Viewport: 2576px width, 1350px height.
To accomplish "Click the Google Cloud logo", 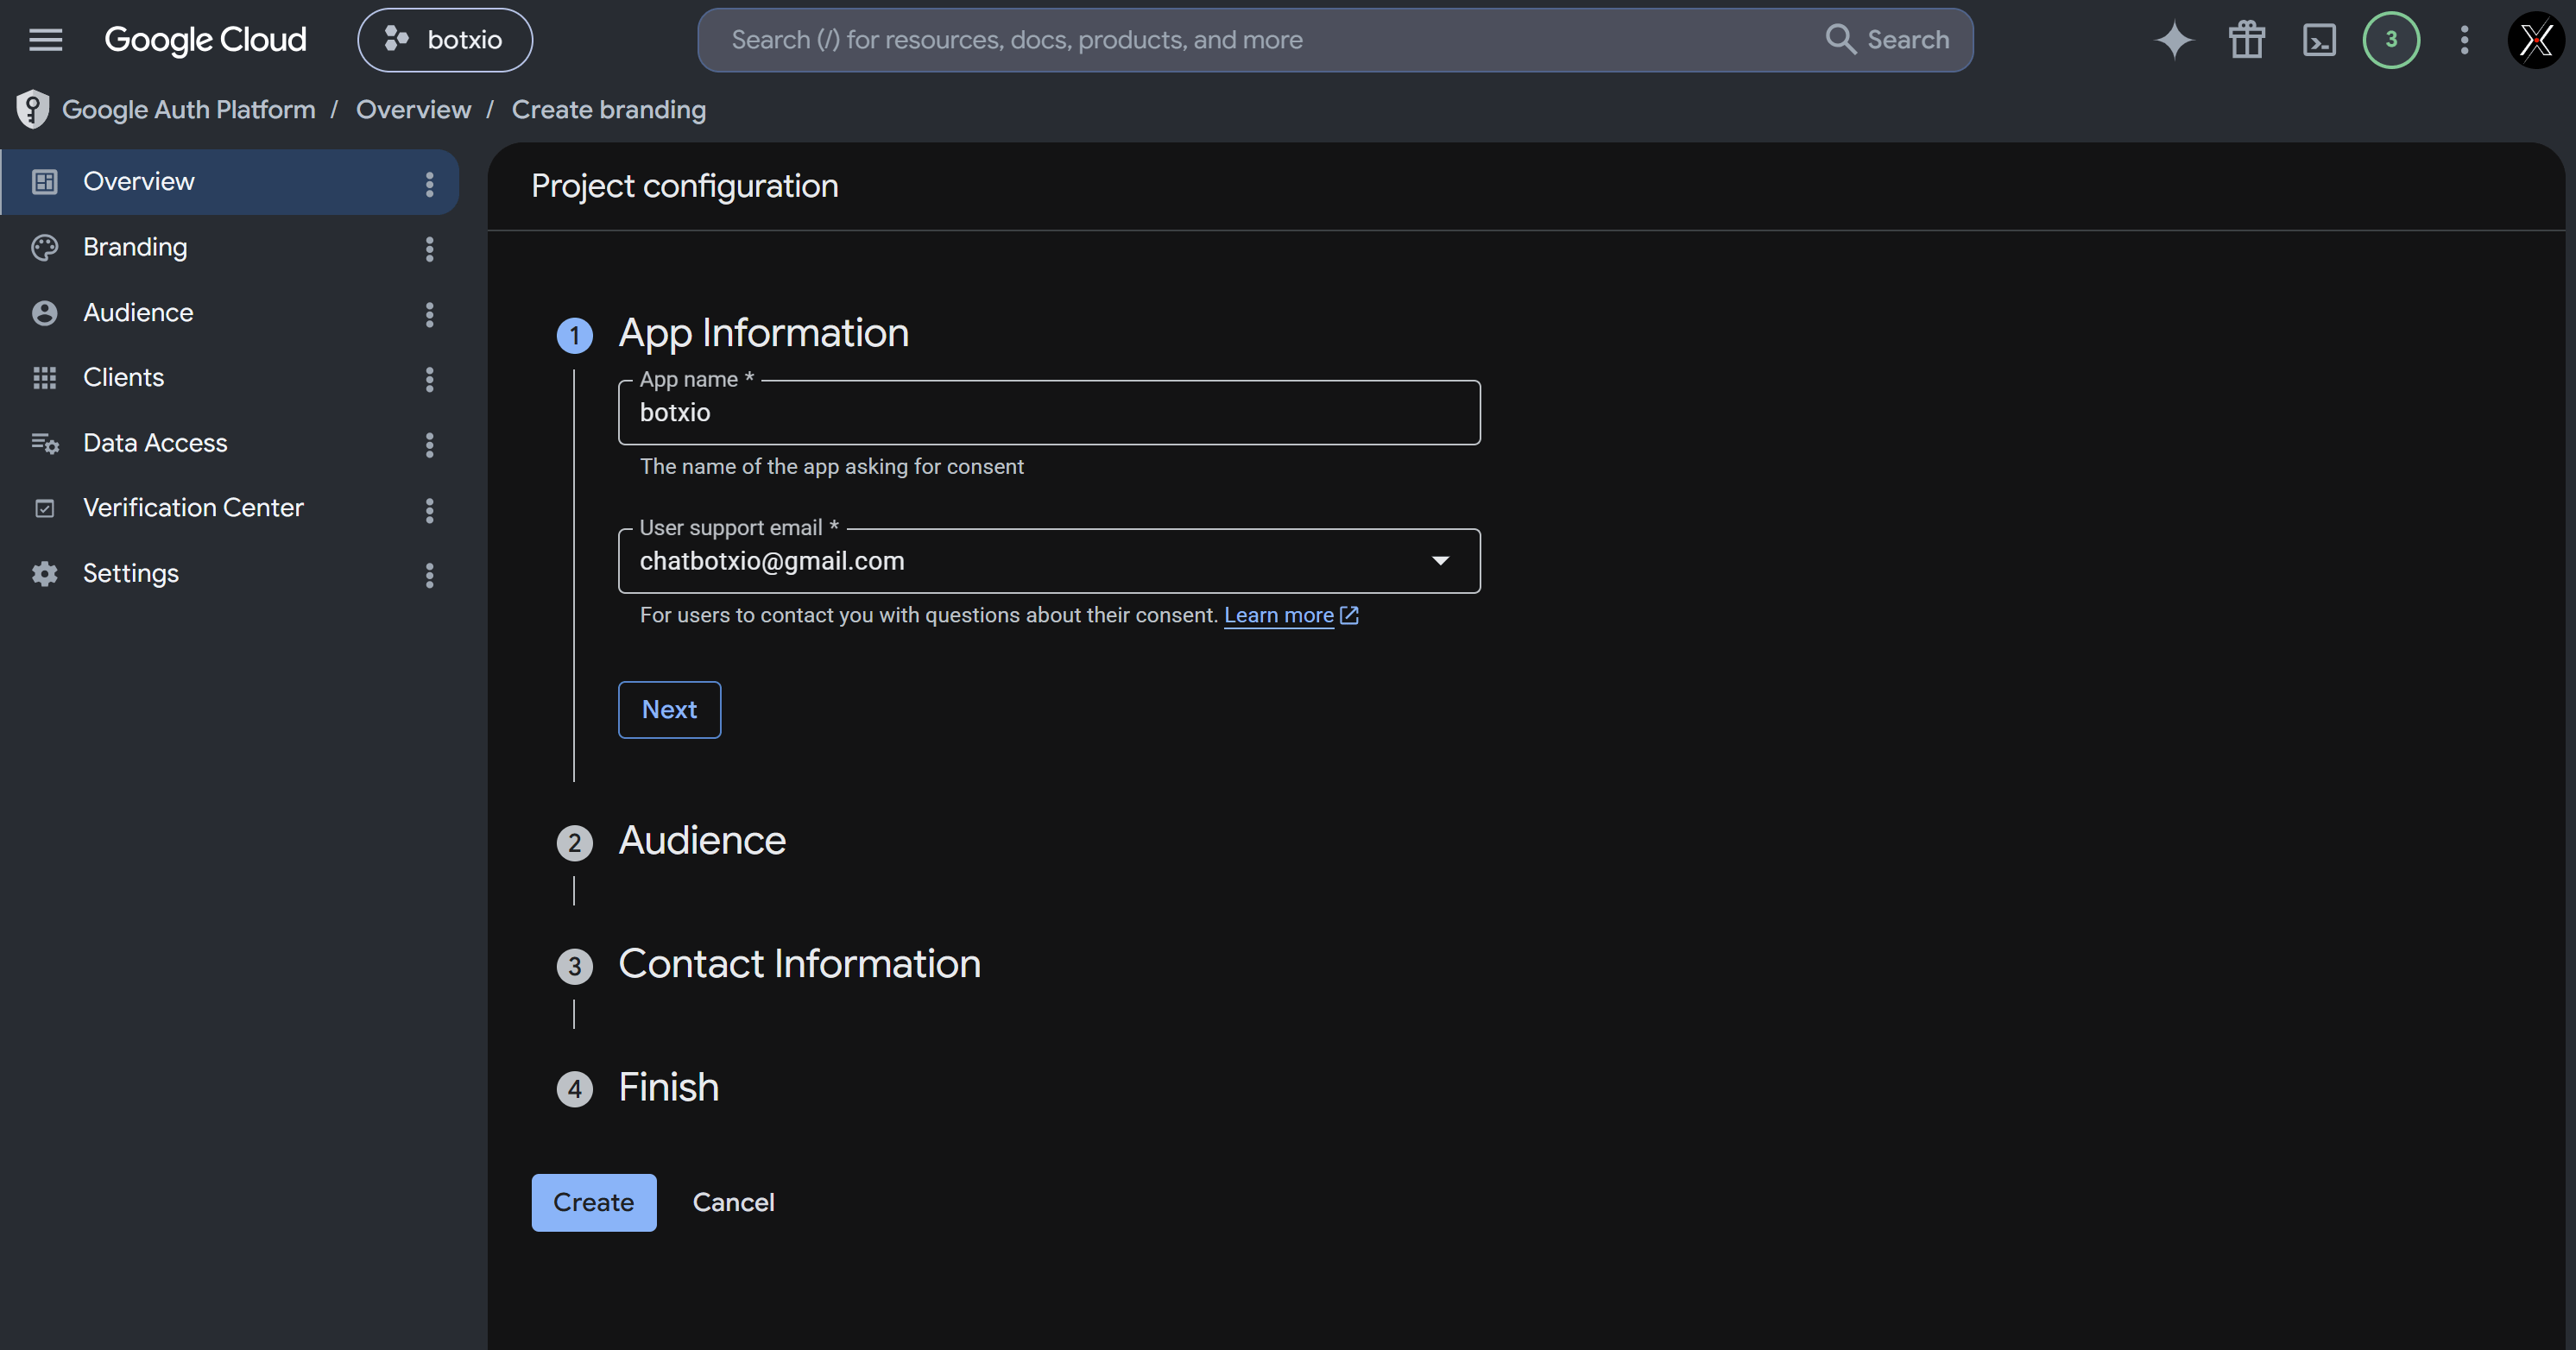I will (205, 40).
